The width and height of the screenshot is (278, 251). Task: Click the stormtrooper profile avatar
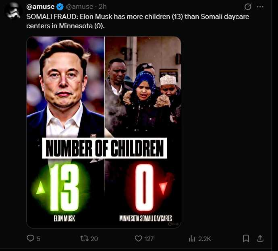[x=13, y=10]
